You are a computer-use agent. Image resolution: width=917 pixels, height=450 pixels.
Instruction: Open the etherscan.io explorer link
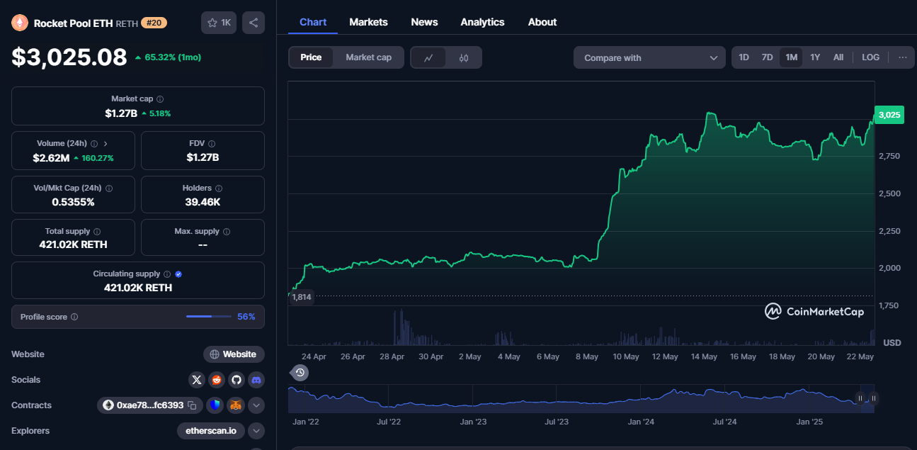[211, 431]
